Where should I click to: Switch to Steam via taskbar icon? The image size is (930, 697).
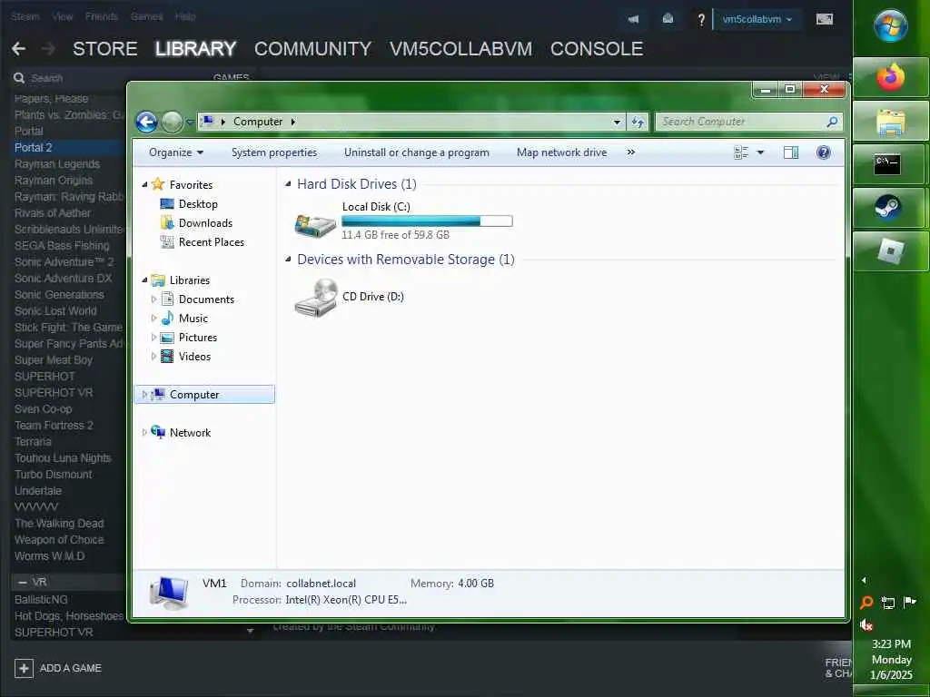[888, 208]
